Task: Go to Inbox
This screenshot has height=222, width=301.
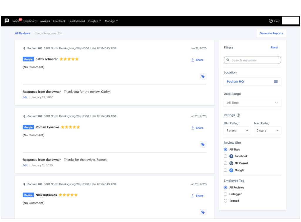Action: click(x=16, y=21)
